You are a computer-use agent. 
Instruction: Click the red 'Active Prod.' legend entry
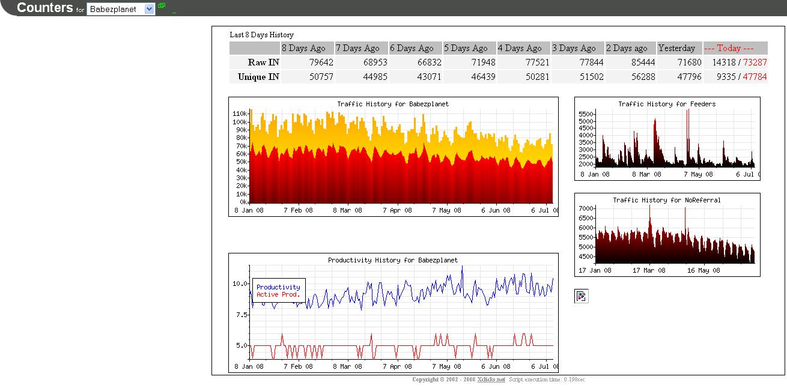278,294
